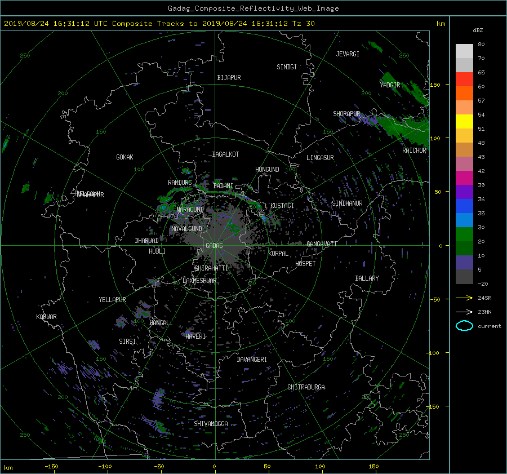The image size is (507, 474).
Task: Click the SINDHANUR city label
Action: 347,203
